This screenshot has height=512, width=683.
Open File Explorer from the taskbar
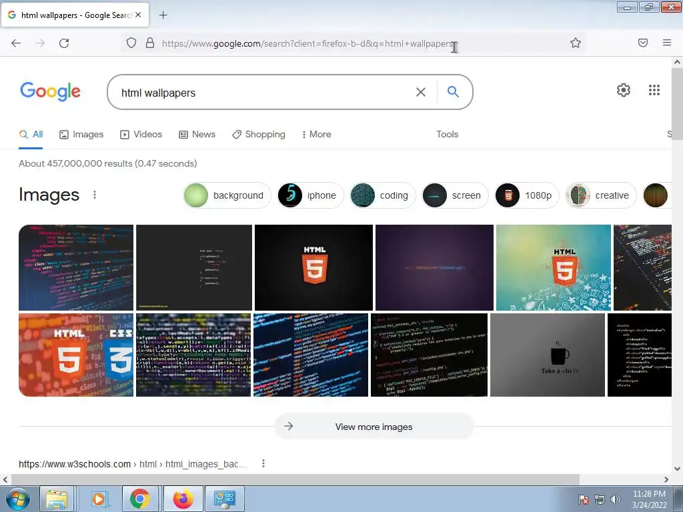coord(57,499)
